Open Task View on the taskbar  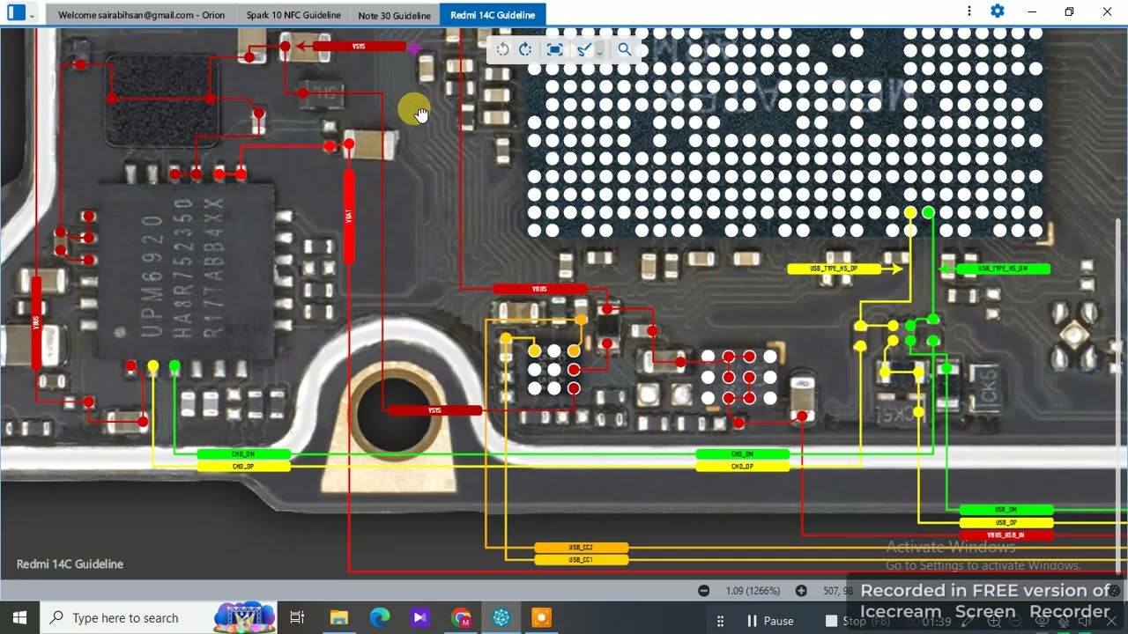pyautogui.click(x=297, y=617)
